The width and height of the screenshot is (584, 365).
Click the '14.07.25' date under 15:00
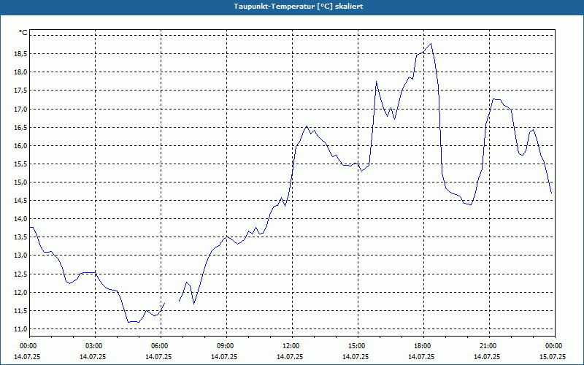point(356,356)
